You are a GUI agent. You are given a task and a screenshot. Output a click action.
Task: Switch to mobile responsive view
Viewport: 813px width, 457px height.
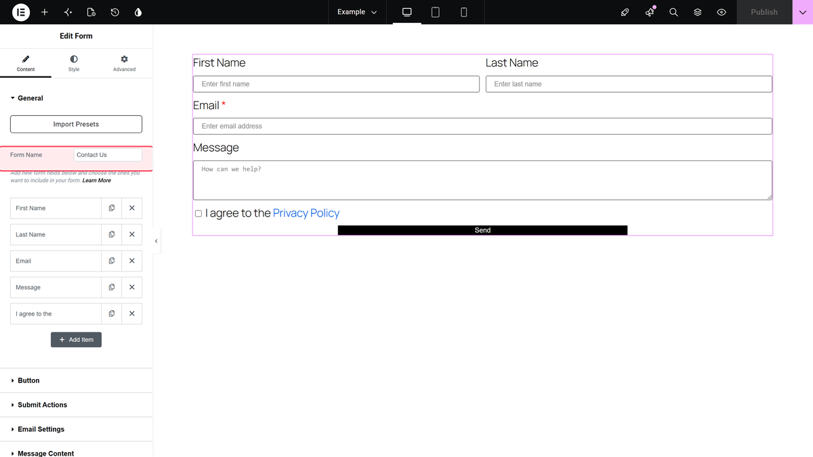(464, 12)
